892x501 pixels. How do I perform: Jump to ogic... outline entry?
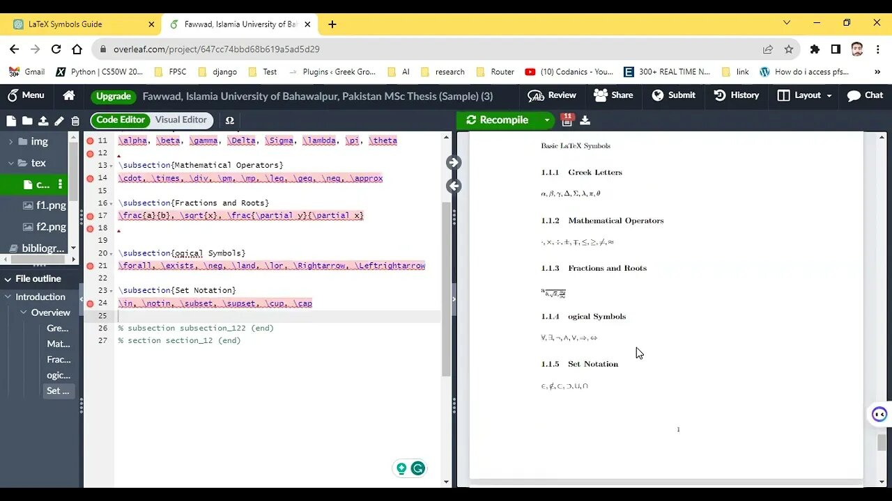tap(59, 375)
